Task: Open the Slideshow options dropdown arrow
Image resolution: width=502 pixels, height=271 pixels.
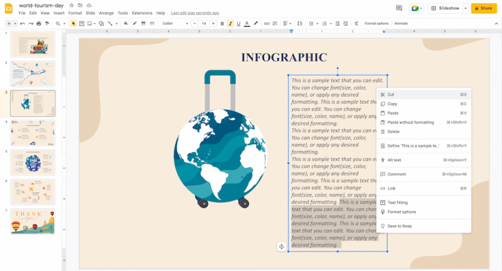Action: click(x=466, y=8)
